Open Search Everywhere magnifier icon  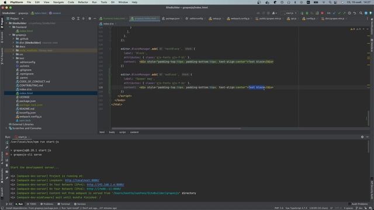coord(361,13)
